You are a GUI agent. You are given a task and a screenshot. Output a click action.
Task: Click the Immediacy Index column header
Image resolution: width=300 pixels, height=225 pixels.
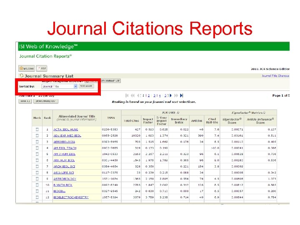(x=179, y=121)
